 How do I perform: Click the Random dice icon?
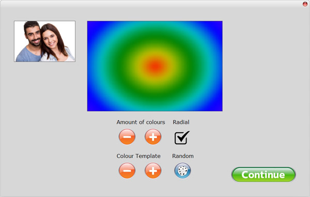tap(182, 171)
